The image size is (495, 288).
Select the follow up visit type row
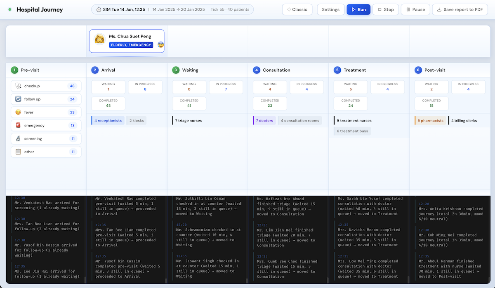[46, 99]
